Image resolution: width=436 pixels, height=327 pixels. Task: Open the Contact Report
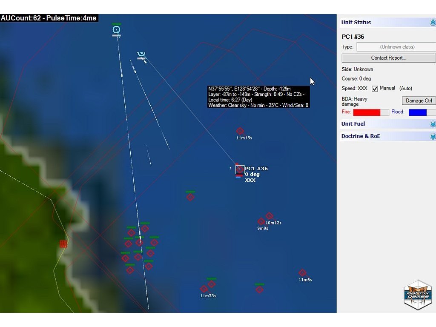(388, 58)
